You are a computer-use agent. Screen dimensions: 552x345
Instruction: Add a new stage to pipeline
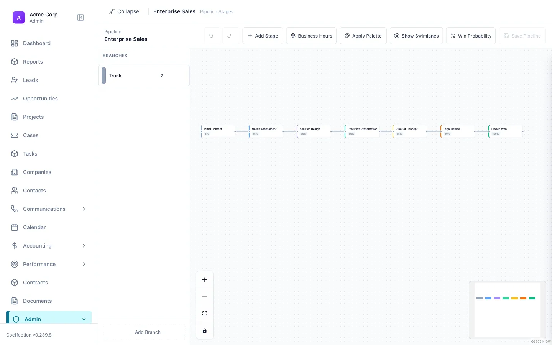click(x=263, y=36)
